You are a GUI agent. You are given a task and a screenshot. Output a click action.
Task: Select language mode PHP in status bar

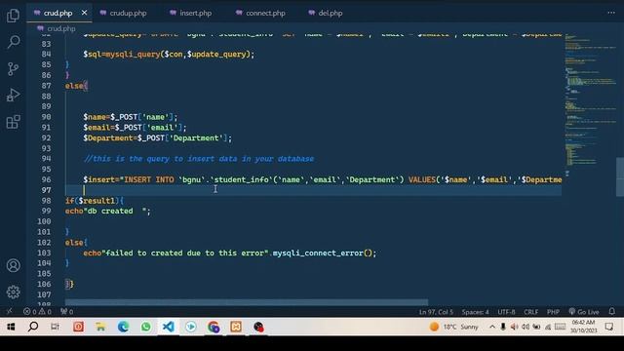[x=553, y=312]
